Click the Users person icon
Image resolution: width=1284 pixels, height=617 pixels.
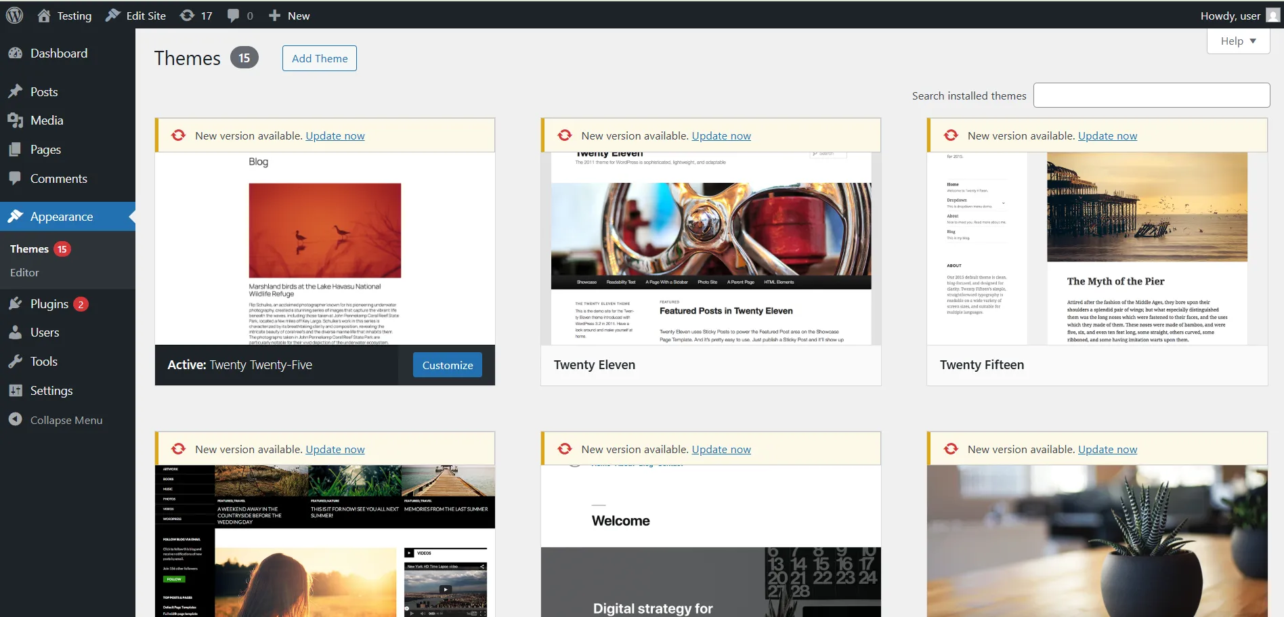[16, 333]
